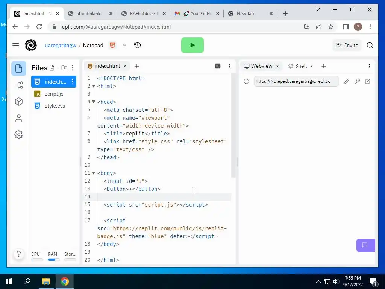Open the purple chat bubble button
The width and height of the screenshot is (385, 289).
(x=365, y=245)
